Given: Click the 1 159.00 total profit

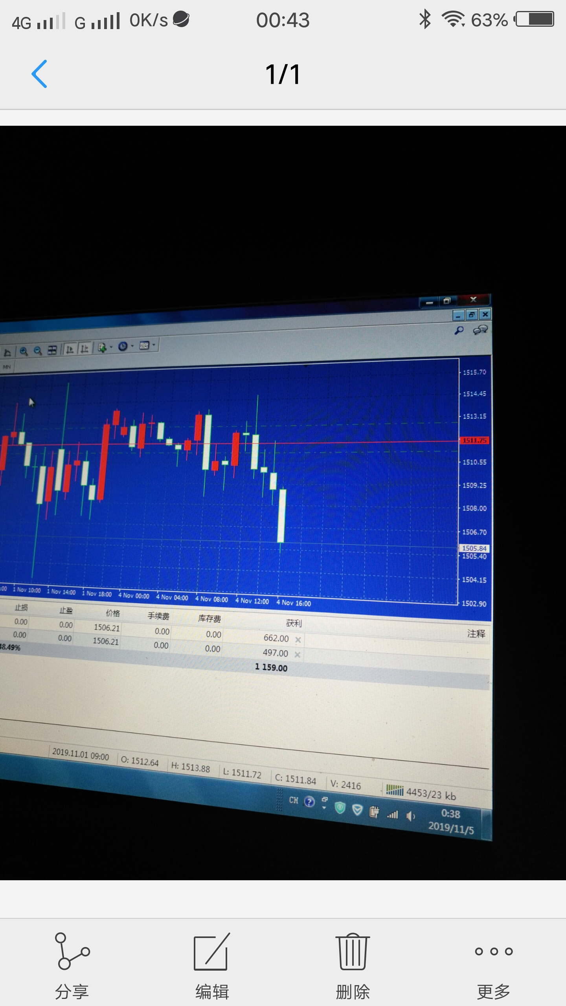Looking at the screenshot, I should coord(271,667).
